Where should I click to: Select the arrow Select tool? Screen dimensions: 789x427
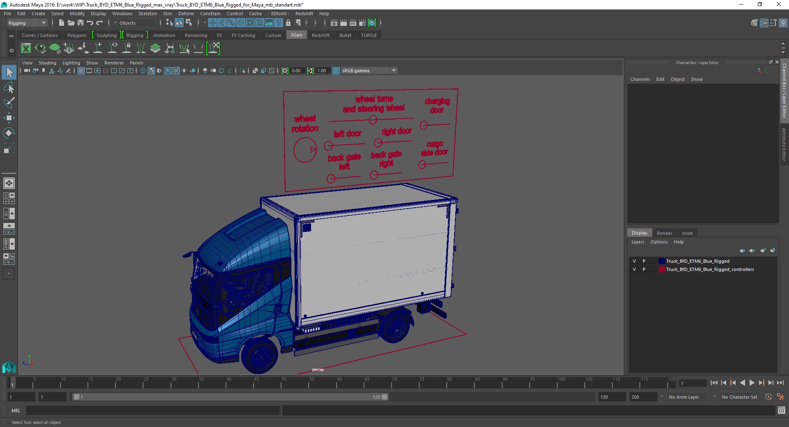(x=9, y=73)
